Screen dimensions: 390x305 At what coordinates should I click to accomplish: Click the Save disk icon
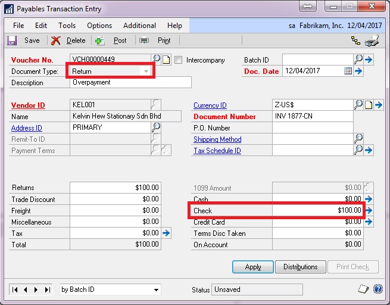tap(12, 41)
